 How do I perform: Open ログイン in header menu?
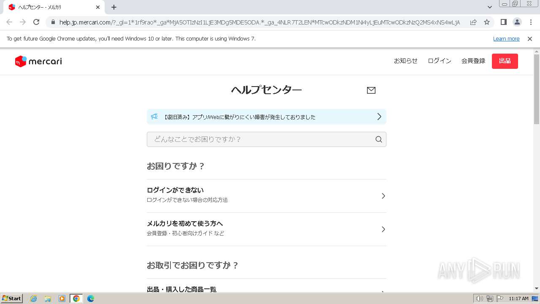(x=440, y=61)
